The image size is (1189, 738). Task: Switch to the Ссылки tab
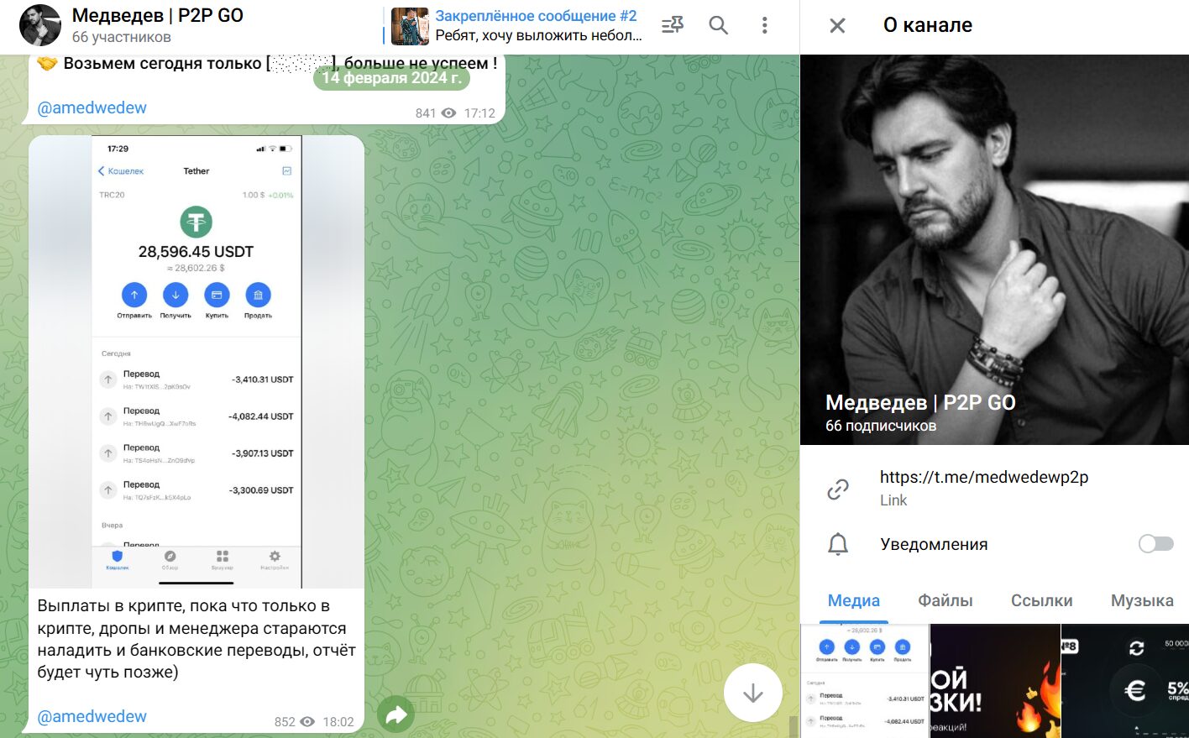click(1041, 600)
